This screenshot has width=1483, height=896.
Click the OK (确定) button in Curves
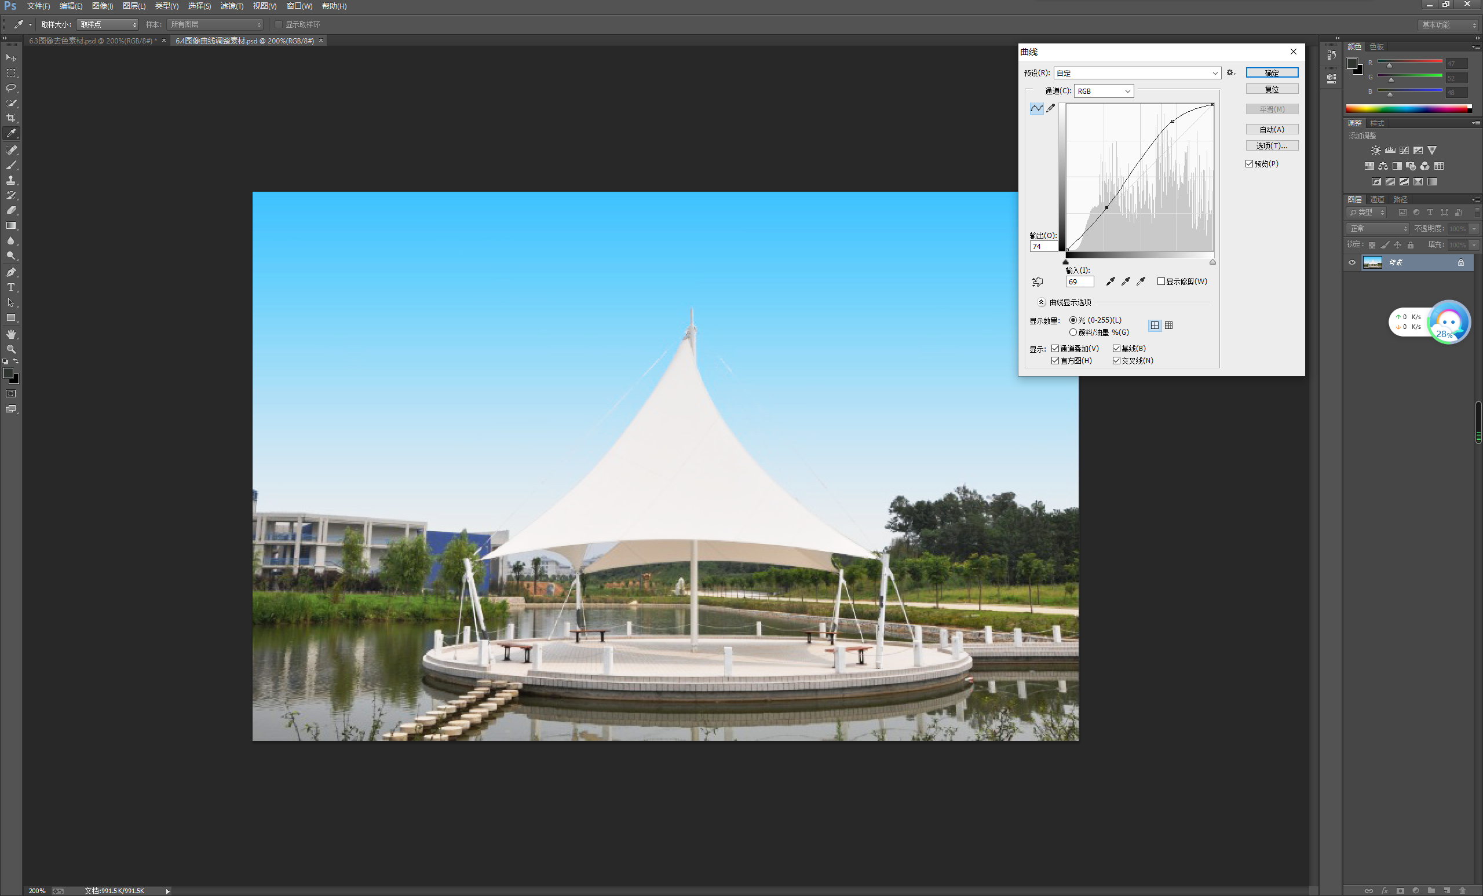pos(1272,73)
